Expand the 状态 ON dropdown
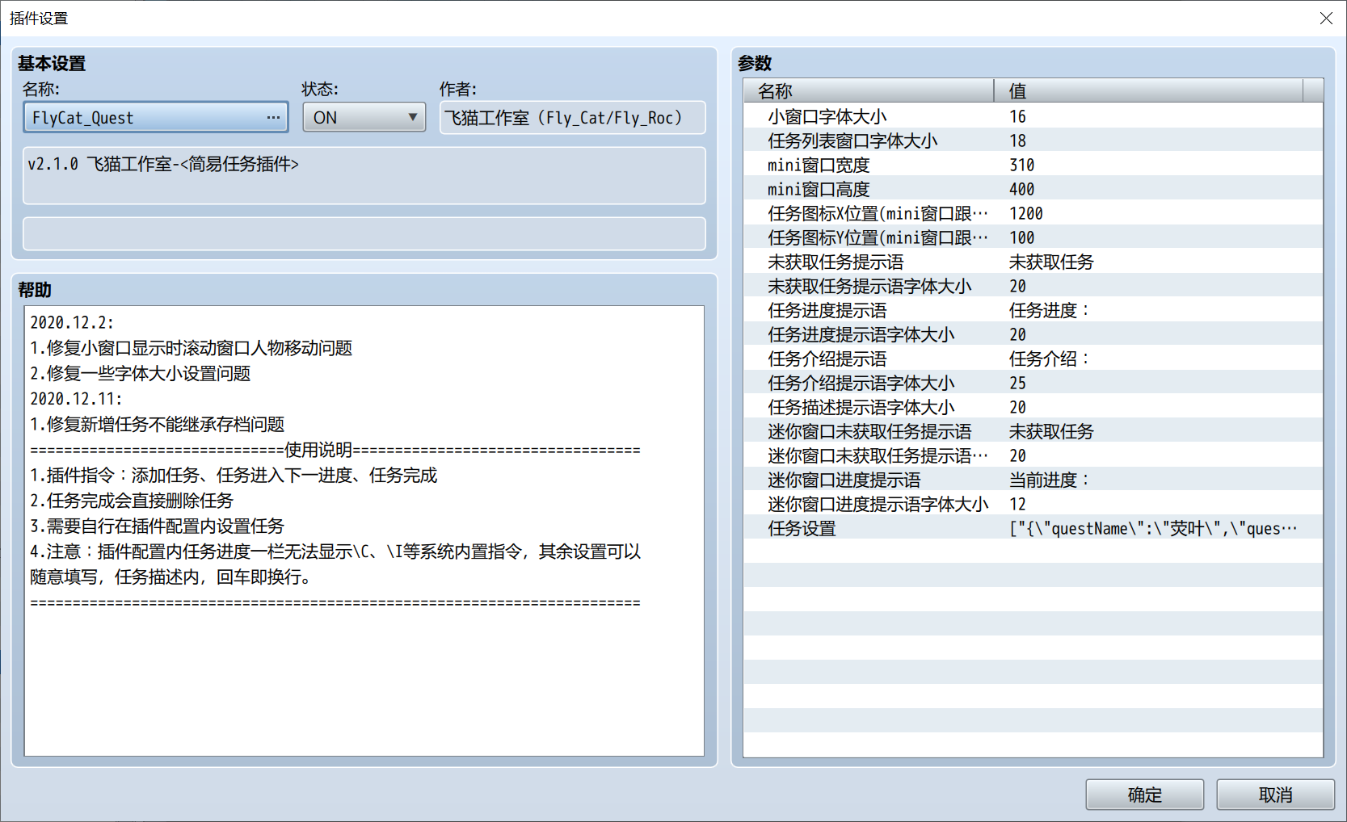The height and width of the screenshot is (822, 1347). 364,117
